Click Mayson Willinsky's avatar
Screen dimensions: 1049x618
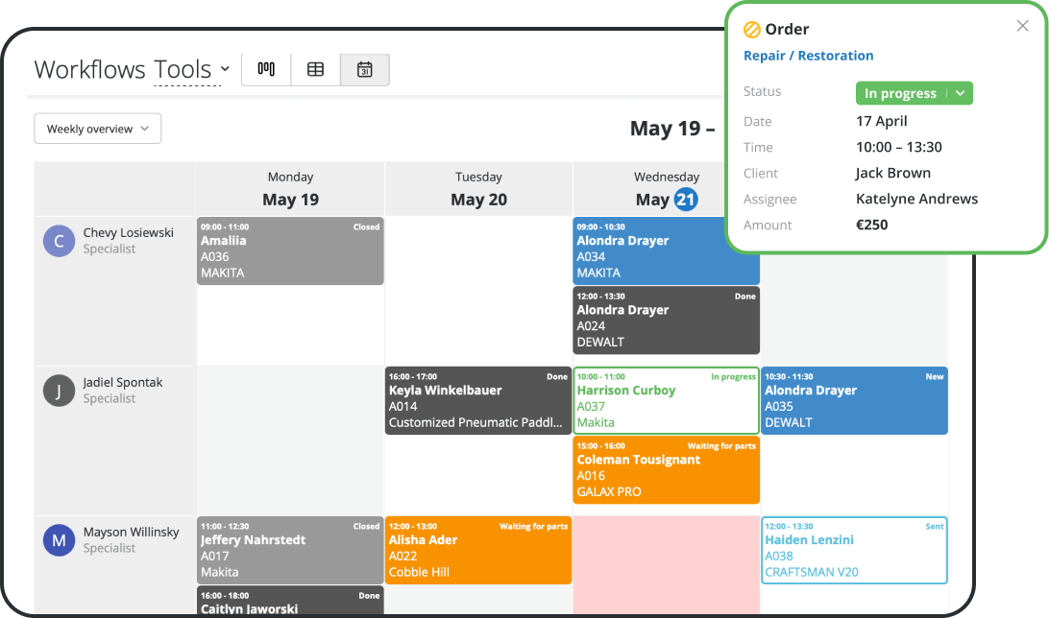click(x=59, y=540)
